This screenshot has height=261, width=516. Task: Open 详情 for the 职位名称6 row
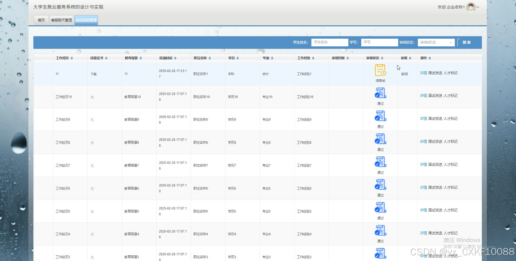[423, 188]
